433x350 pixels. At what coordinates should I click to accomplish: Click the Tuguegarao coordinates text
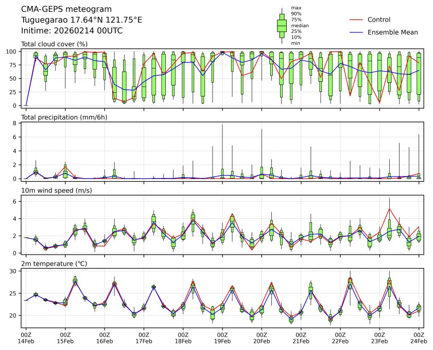coord(81,20)
